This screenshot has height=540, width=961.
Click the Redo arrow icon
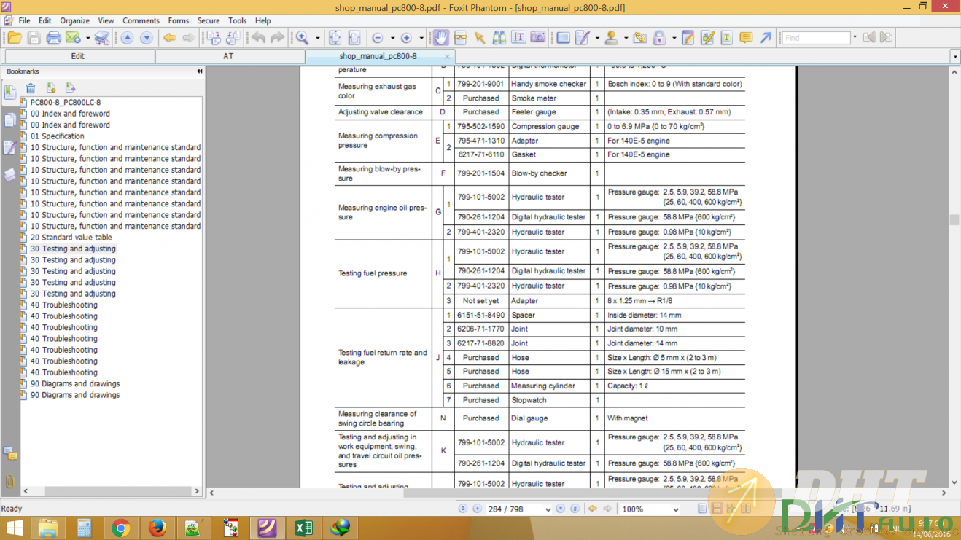point(278,38)
